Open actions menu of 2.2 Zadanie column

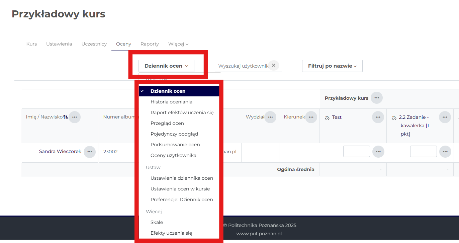point(445,117)
